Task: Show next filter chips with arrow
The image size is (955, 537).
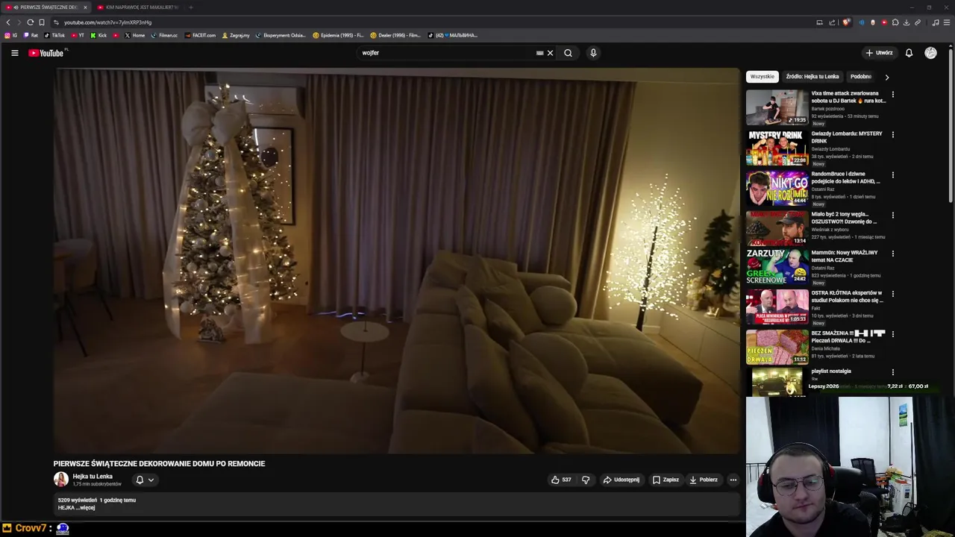Action: [886, 77]
